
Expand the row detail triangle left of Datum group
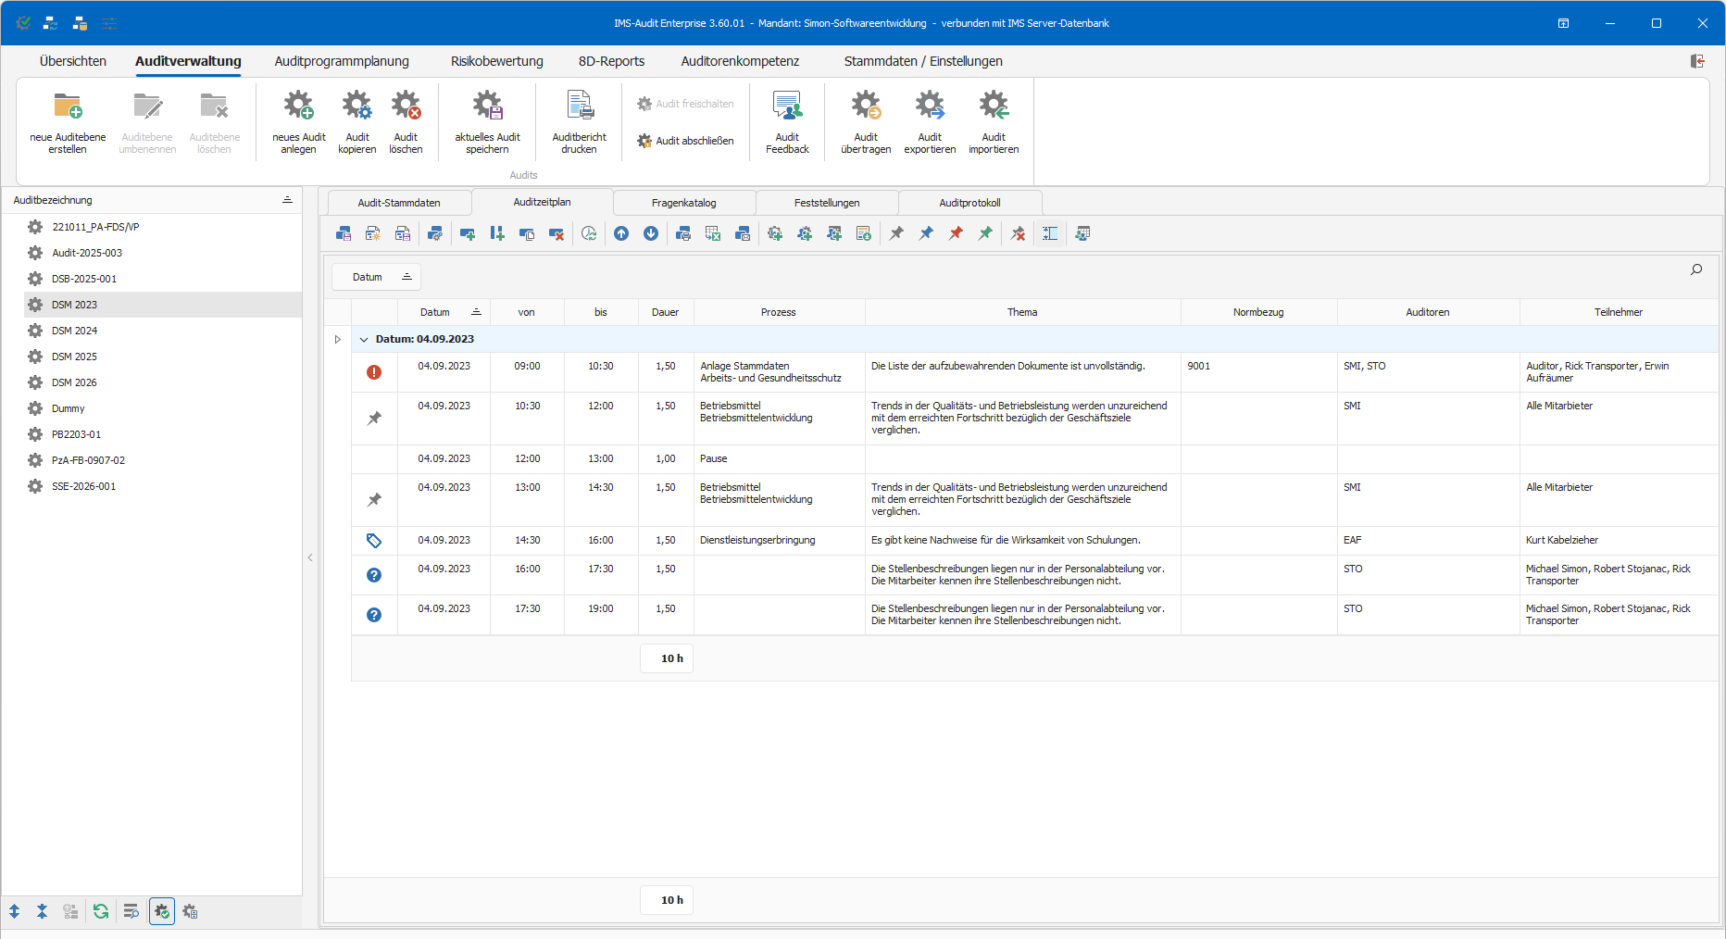(337, 339)
